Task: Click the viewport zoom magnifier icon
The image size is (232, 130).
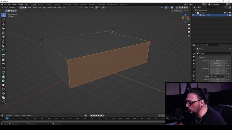Action: point(189,25)
